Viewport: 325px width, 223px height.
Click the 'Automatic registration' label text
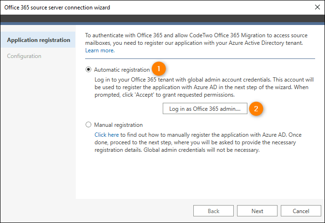(x=122, y=70)
